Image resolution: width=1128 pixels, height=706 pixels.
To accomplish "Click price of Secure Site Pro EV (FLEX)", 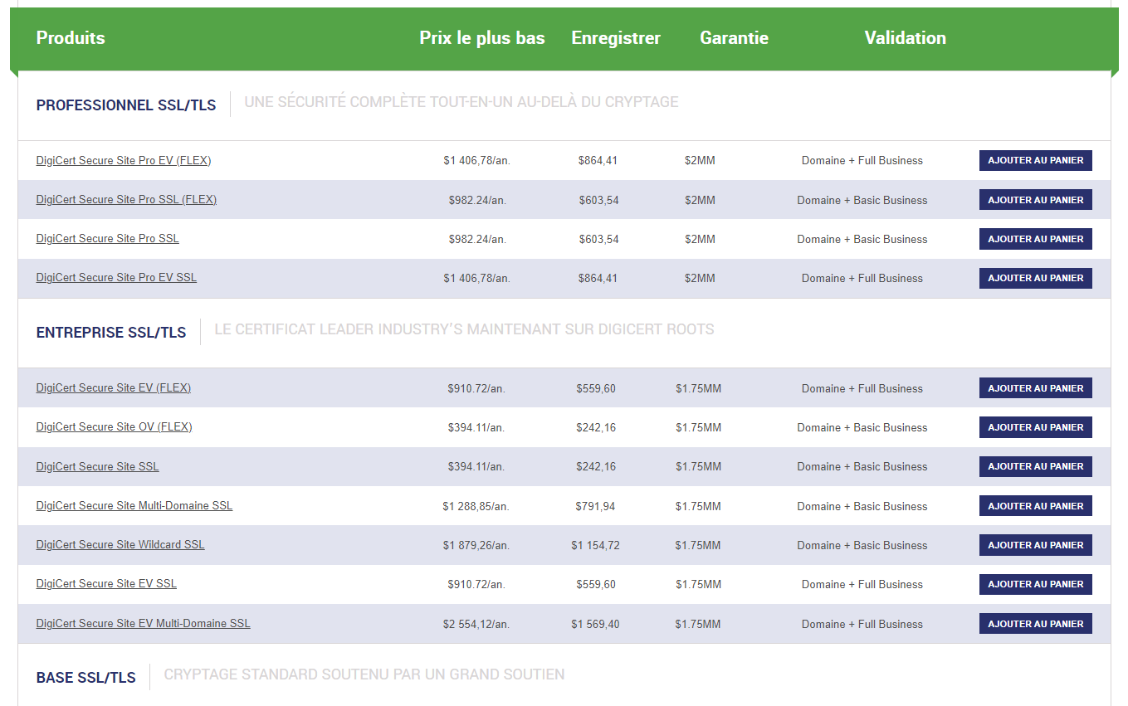I will point(476,160).
